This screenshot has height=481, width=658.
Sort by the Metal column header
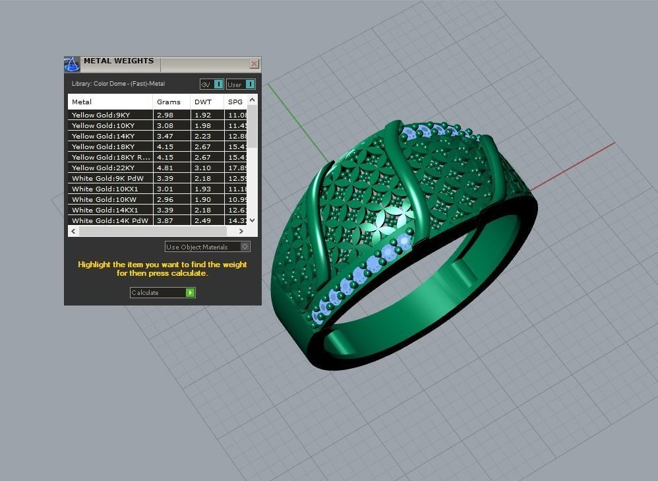coord(110,102)
